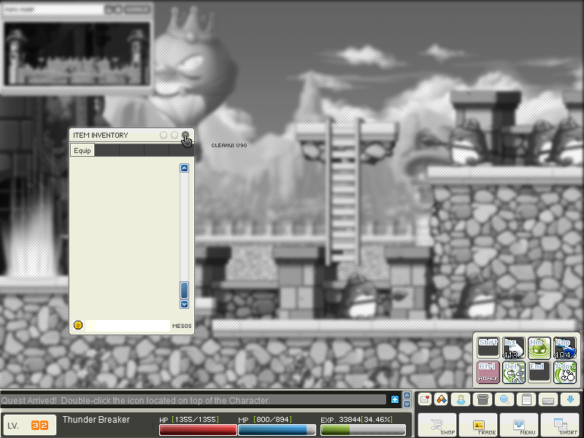This screenshot has width=584, height=438.
Task: Click the chat log scroll up arrow
Action: (x=407, y=396)
